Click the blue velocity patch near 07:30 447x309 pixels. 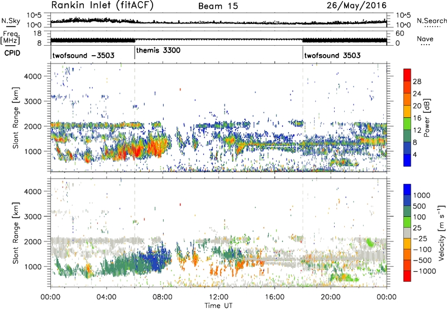(x=154, y=260)
